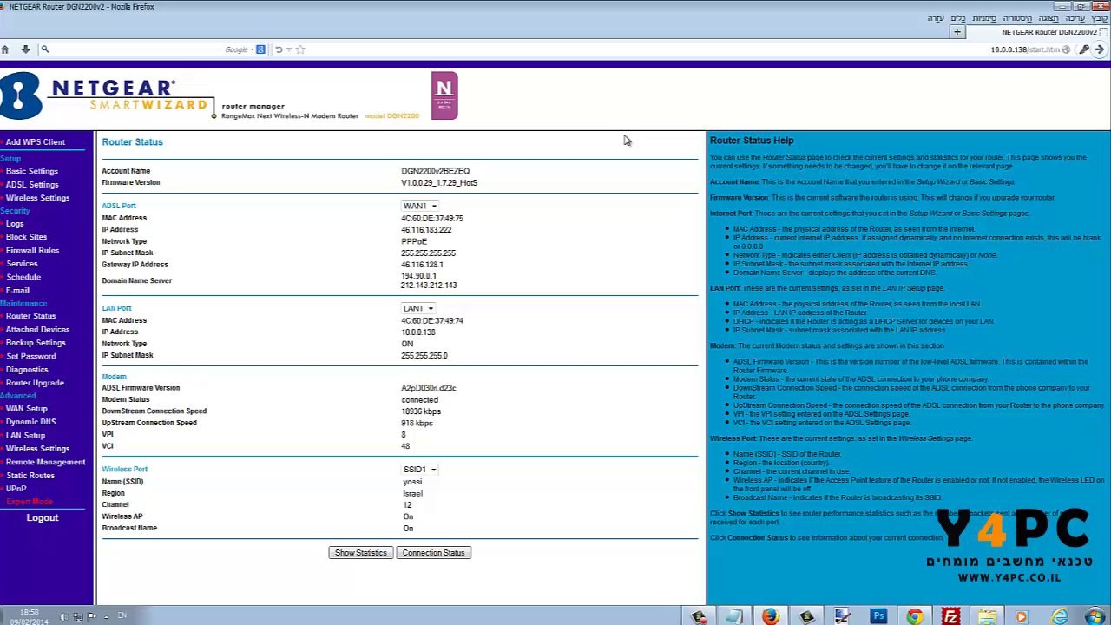Open Add WPS Client link
The height and width of the screenshot is (625, 1111).
pos(36,142)
